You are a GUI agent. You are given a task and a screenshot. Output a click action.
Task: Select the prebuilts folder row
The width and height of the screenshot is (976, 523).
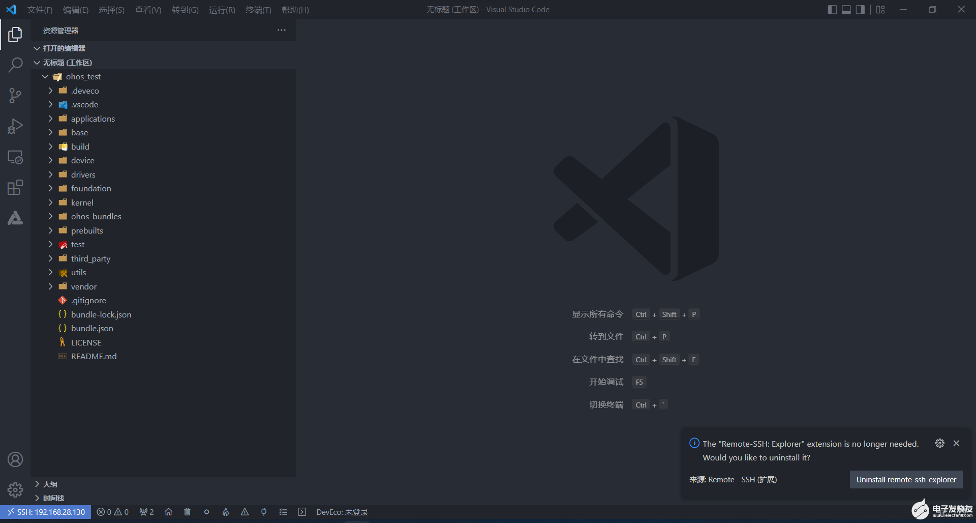(163, 230)
